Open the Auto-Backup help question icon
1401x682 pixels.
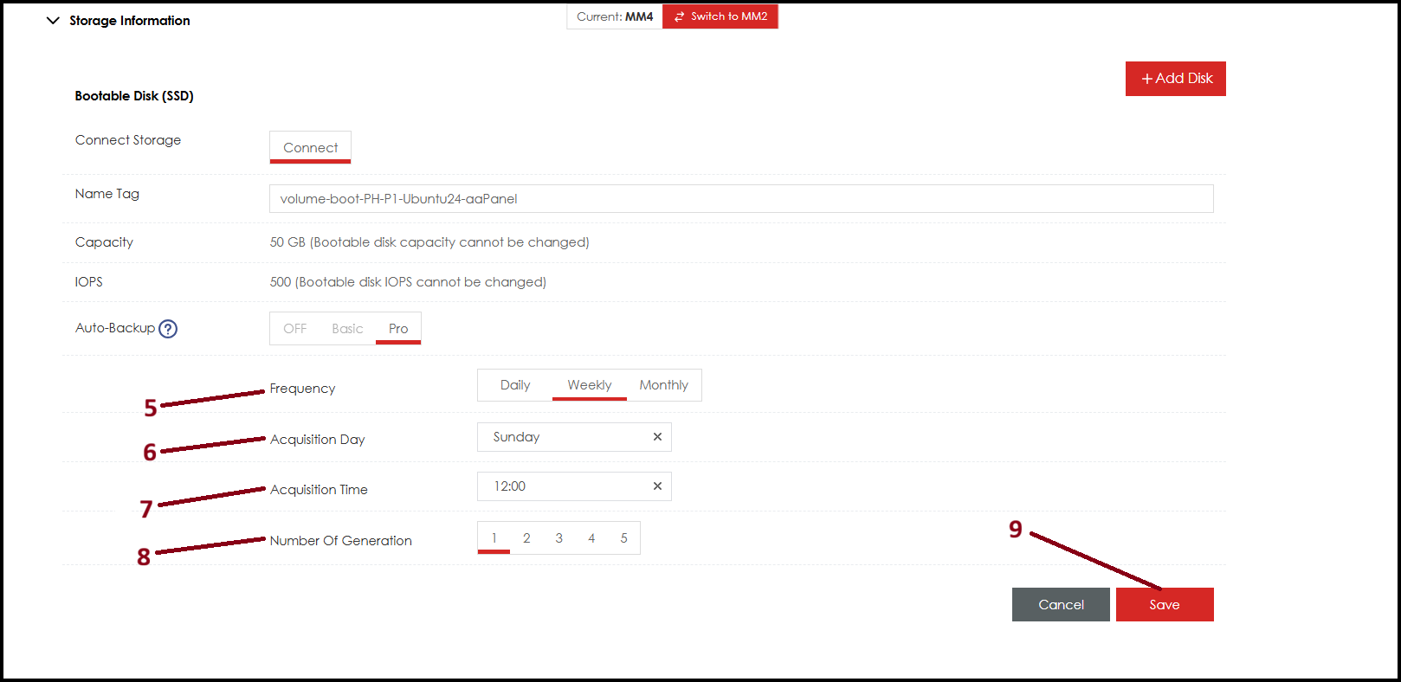(168, 329)
